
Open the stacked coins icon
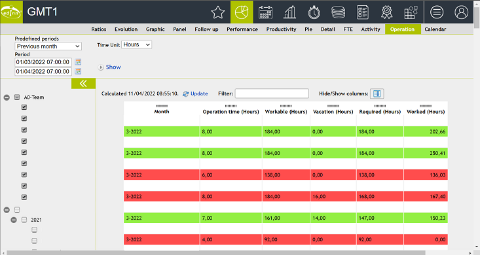click(x=338, y=12)
